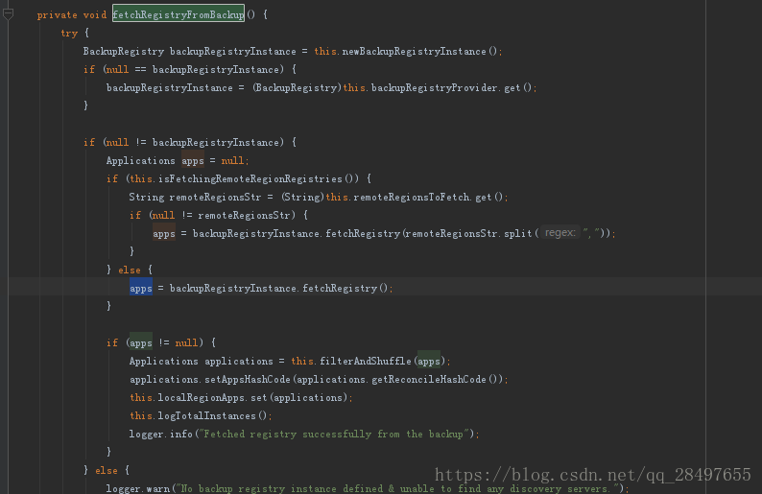Image resolution: width=762 pixels, height=494 pixels.
Task: Click the 'logger.warn' call
Action: (x=138, y=488)
